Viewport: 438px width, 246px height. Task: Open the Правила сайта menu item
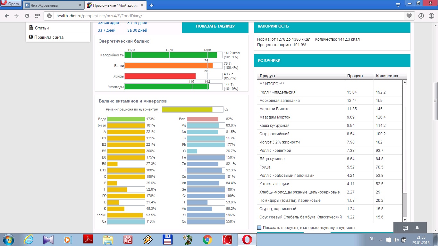tap(49, 37)
